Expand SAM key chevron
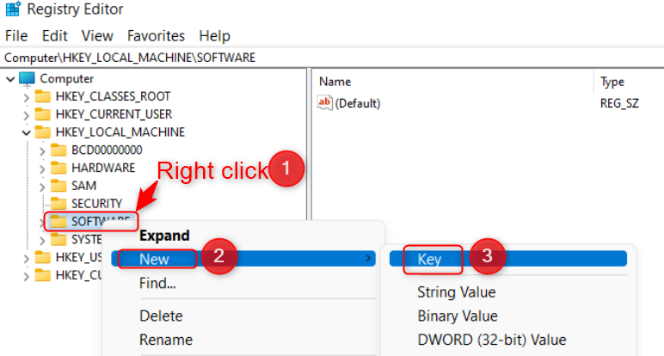Image resolution: width=664 pixels, height=356 pixels. pos(42,187)
